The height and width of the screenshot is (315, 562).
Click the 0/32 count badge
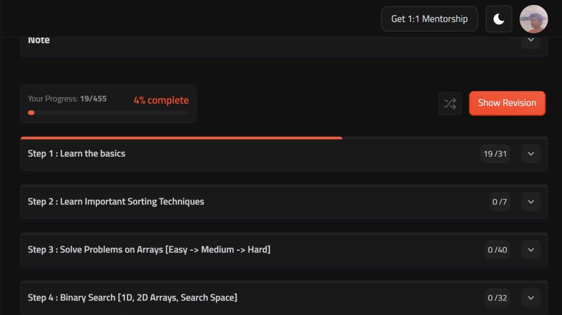[497, 298]
